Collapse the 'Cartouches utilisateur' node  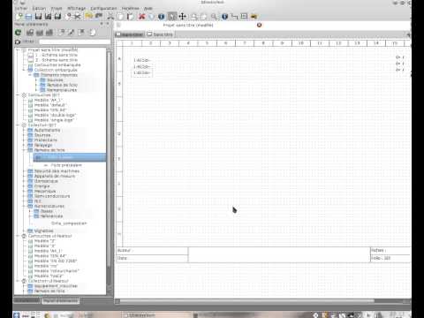tap(18, 236)
